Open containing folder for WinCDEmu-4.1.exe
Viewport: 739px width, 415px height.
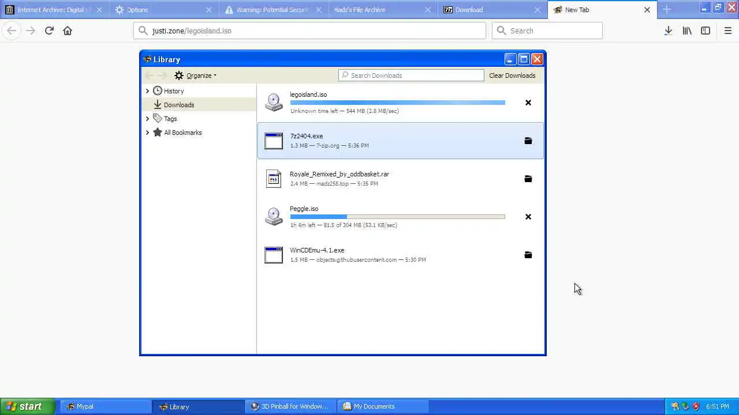[528, 255]
